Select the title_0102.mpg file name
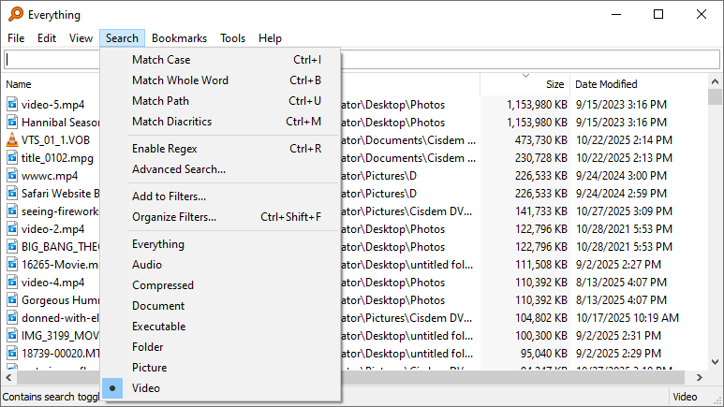This screenshot has width=724, height=407. 57,158
